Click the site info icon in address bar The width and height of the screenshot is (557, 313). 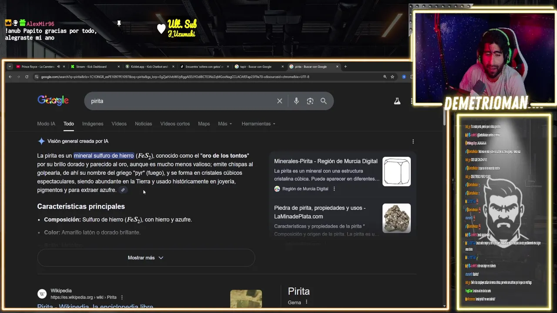pyautogui.click(x=37, y=77)
